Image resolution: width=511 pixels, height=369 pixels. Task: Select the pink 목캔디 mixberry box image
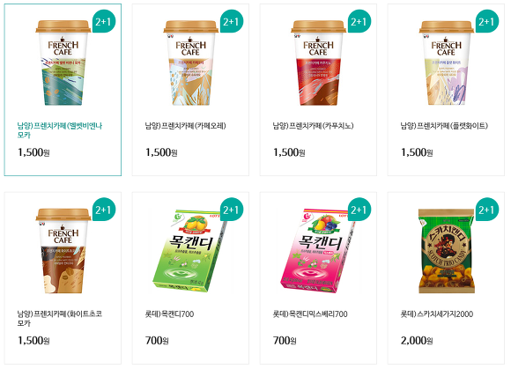[x=318, y=251]
